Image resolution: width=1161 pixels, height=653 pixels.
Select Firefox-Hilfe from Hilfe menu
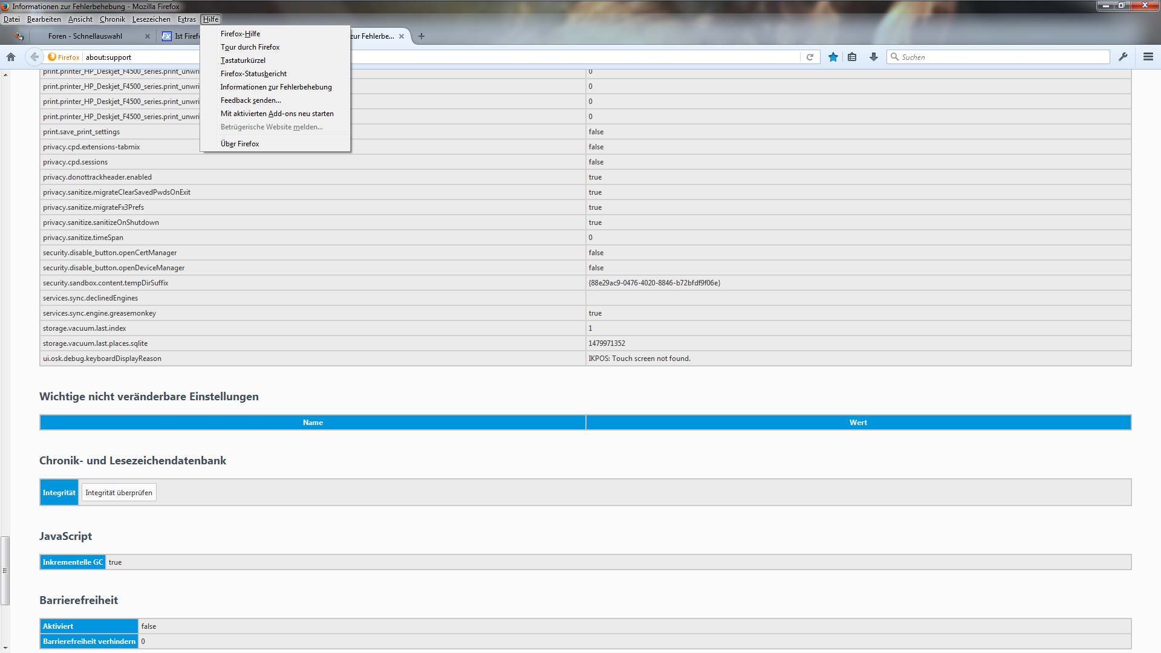coord(240,34)
